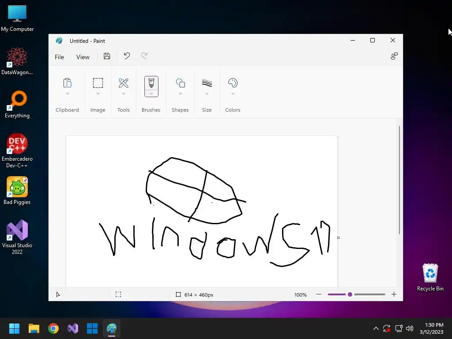Click the Size label
452x339 pixels.
[x=207, y=110]
